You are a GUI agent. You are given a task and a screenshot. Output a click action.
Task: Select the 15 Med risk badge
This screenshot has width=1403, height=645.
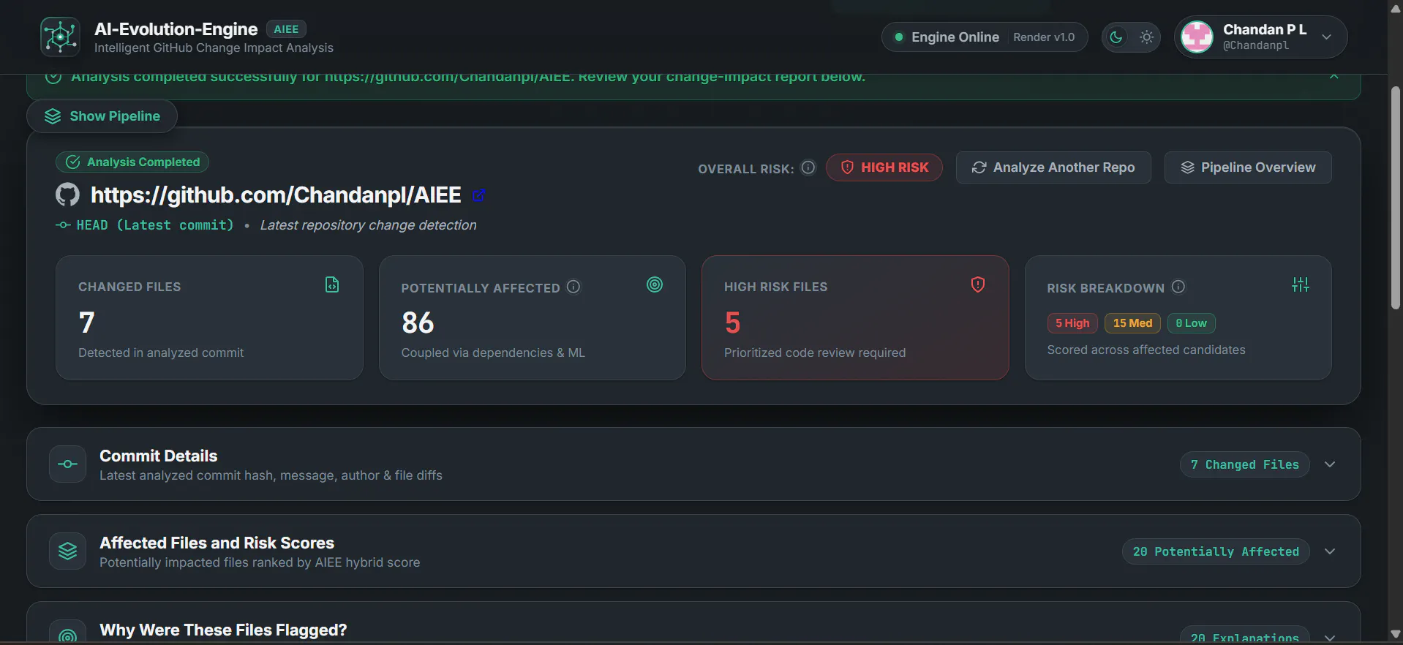(1132, 323)
